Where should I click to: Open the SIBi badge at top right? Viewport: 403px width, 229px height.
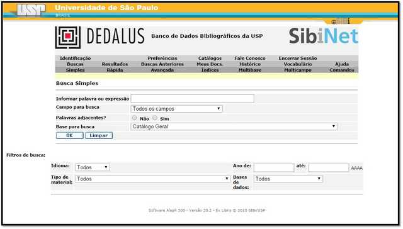341,21
